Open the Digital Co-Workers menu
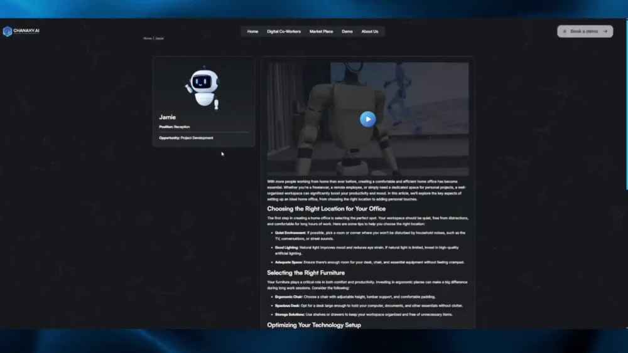628x353 pixels. (284, 31)
